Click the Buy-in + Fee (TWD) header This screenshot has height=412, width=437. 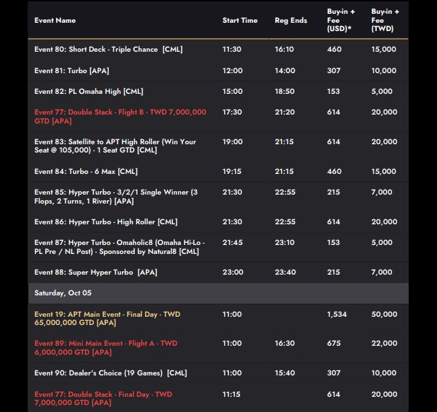[385, 21]
